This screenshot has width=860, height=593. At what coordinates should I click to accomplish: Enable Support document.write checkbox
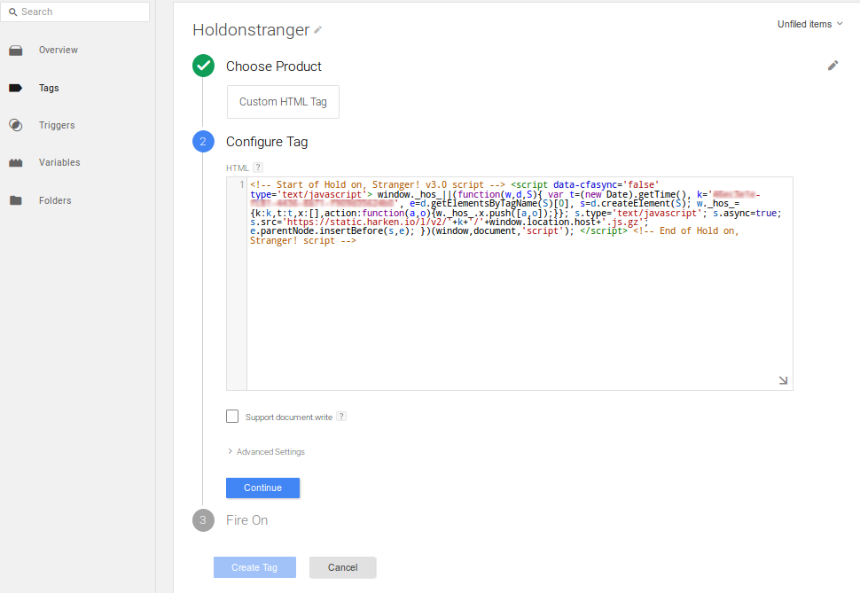[232, 417]
